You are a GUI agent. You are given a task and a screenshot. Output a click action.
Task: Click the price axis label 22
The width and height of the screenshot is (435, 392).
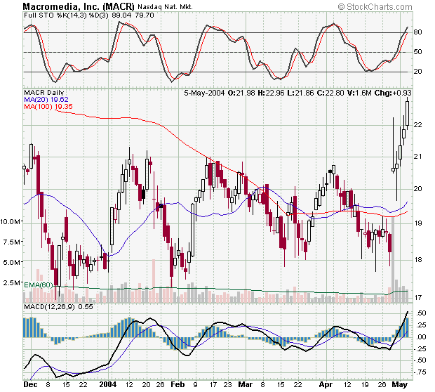[417, 125]
